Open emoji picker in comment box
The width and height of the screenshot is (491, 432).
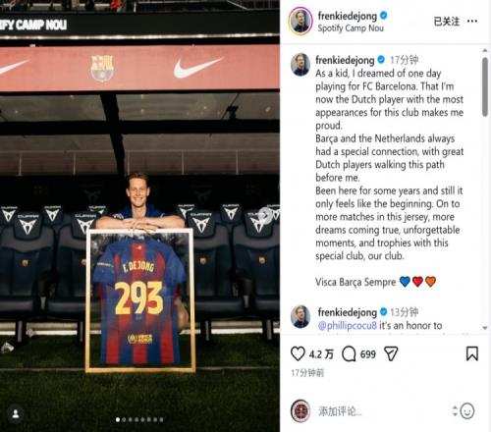(x=467, y=411)
